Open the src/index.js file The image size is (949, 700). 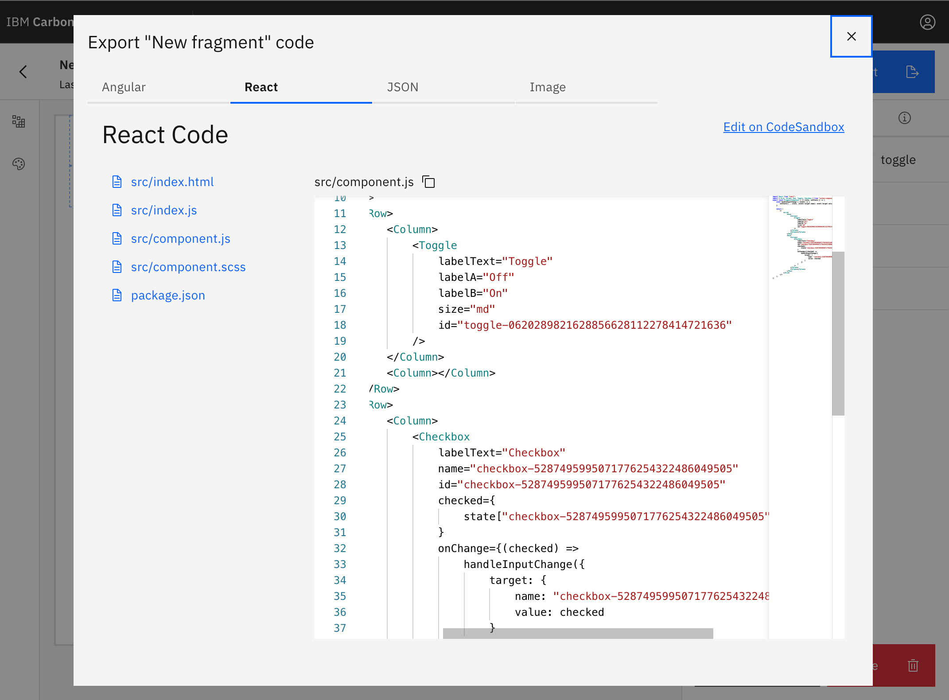point(163,210)
